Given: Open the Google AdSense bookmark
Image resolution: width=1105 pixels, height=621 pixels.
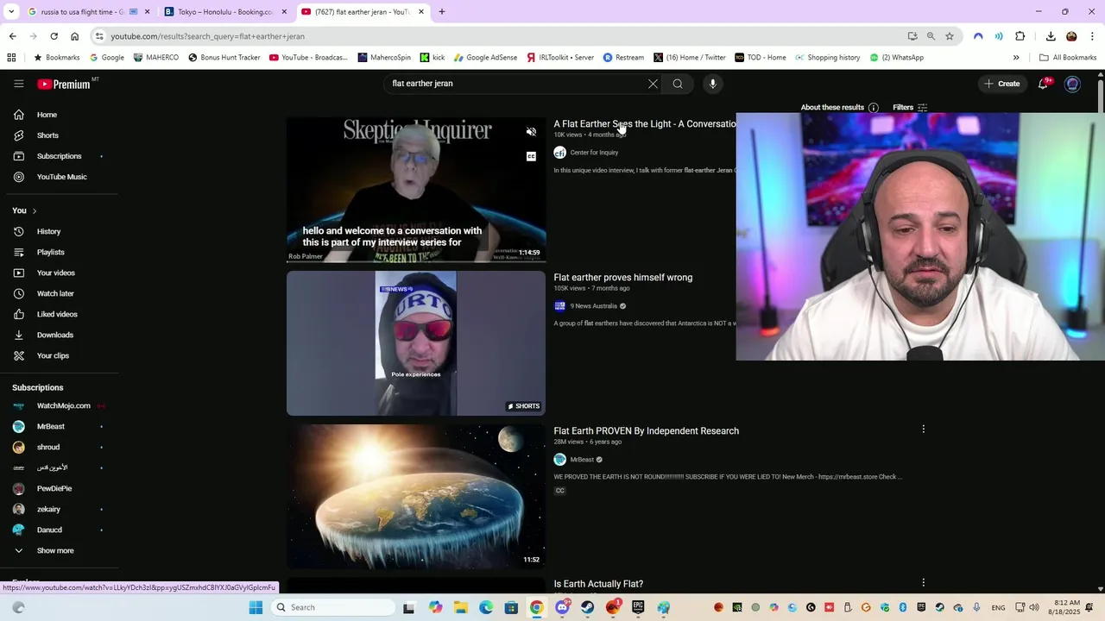Looking at the screenshot, I should [x=485, y=58].
